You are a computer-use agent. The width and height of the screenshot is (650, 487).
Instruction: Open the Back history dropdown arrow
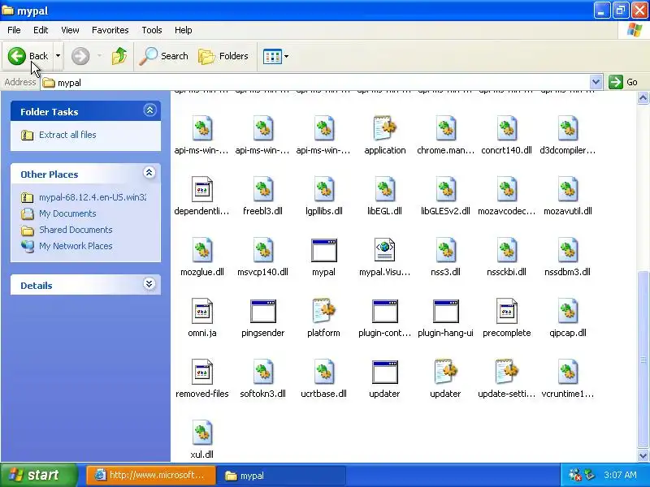click(x=58, y=56)
